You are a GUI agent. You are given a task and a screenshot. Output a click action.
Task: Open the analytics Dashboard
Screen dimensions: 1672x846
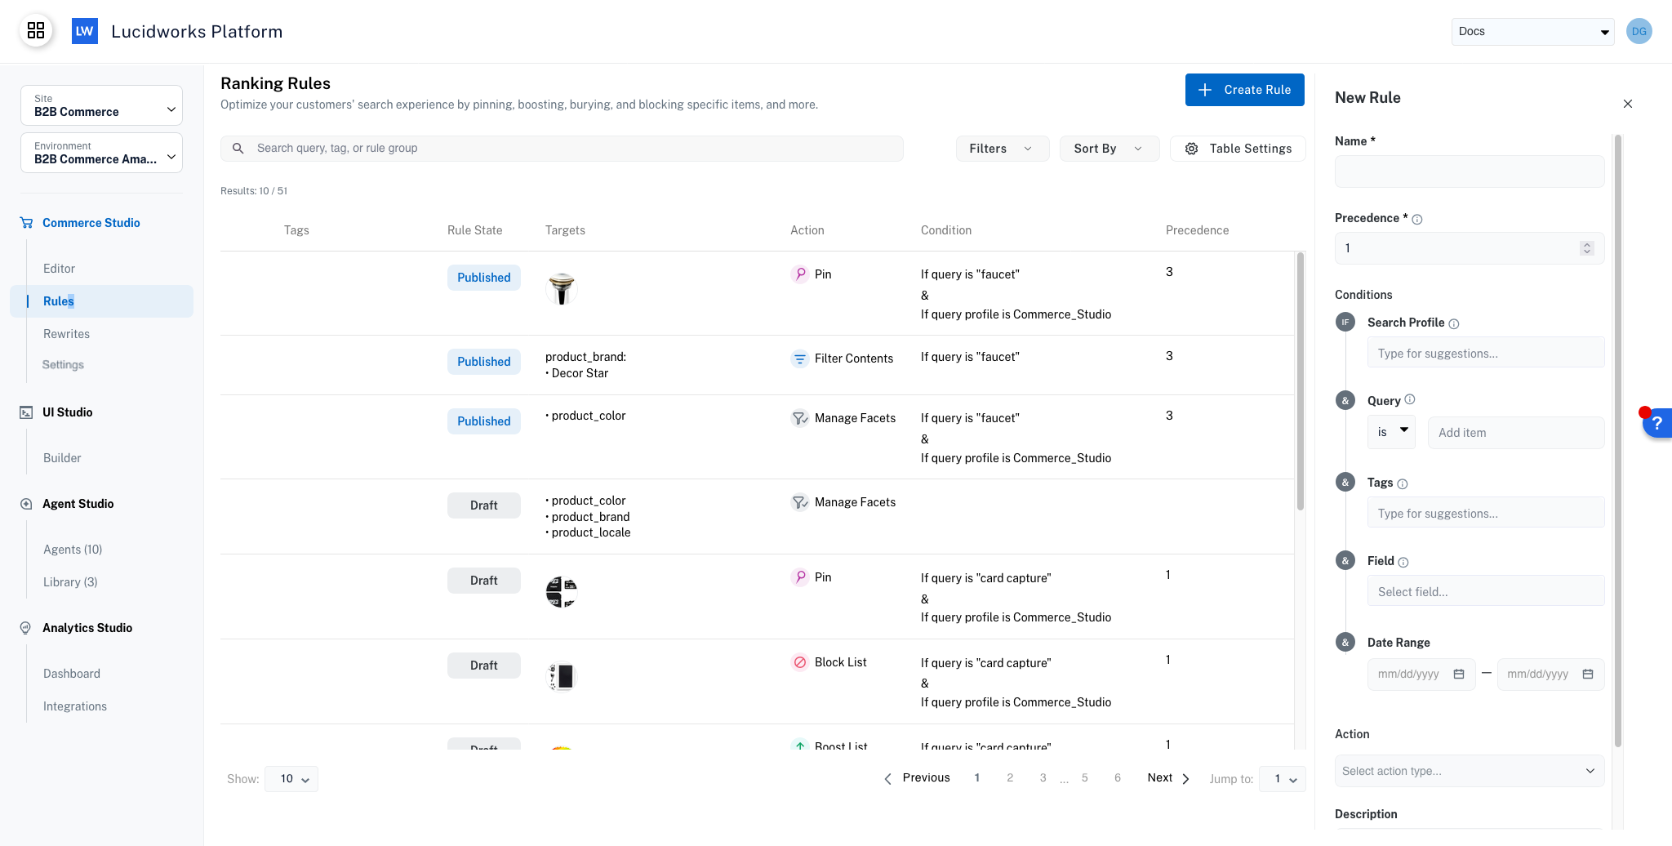(x=72, y=674)
